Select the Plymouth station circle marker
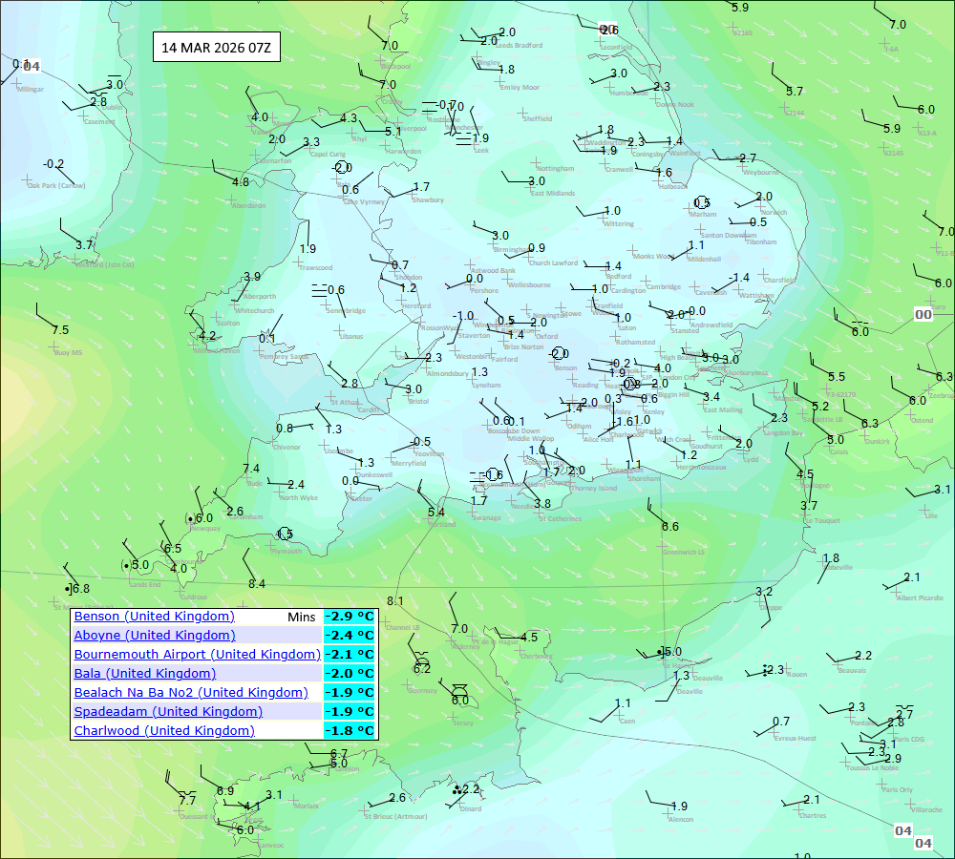 284,534
